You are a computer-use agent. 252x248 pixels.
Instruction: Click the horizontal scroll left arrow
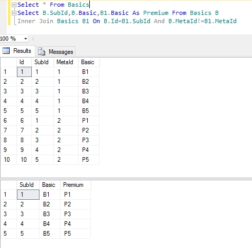(33, 39)
